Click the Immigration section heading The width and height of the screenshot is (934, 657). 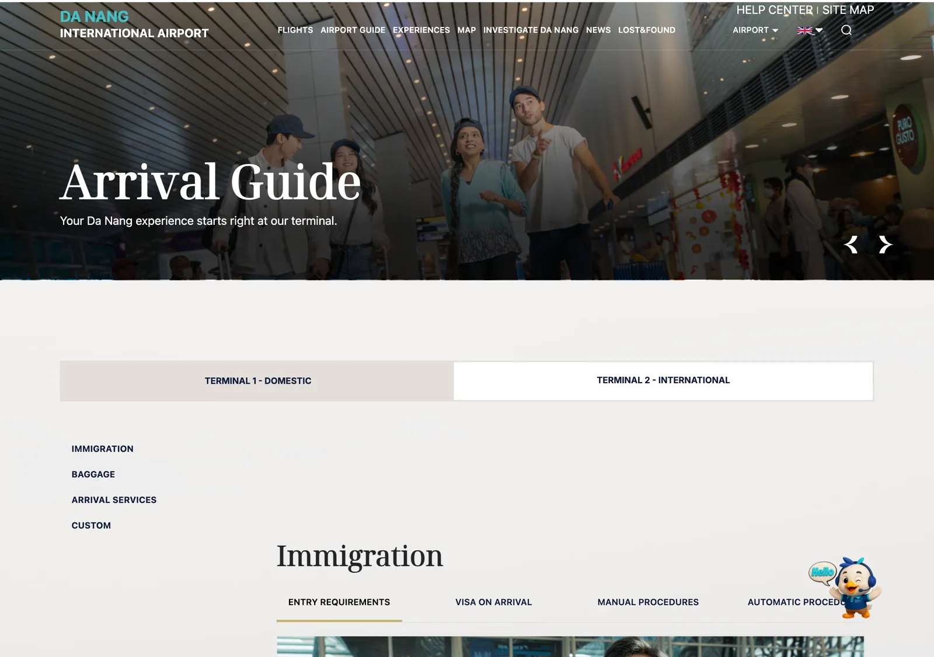tap(360, 556)
